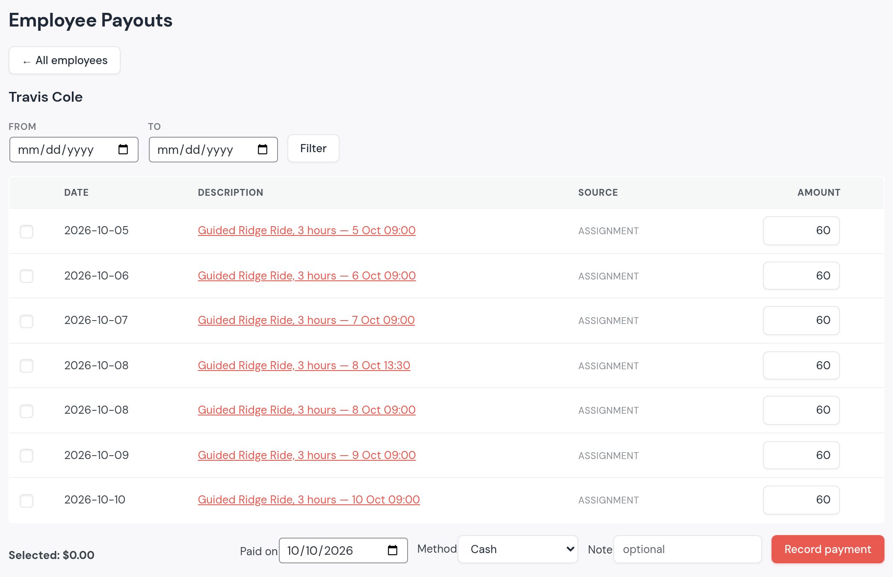Open Guided Ridge Ride 5 Oct 09:00 link
893x577 pixels.
pos(307,230)
